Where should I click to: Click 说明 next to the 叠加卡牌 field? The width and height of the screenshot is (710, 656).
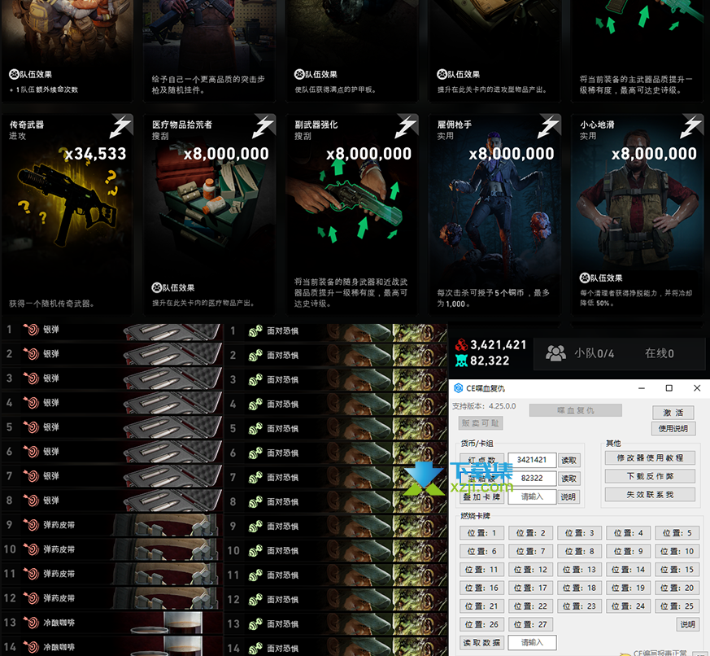[568, 497]
